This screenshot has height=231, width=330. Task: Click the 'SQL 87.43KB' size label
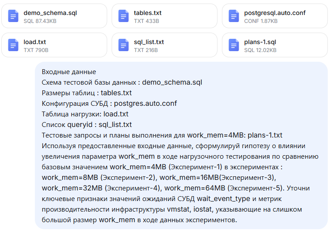[x=40, y=21]
